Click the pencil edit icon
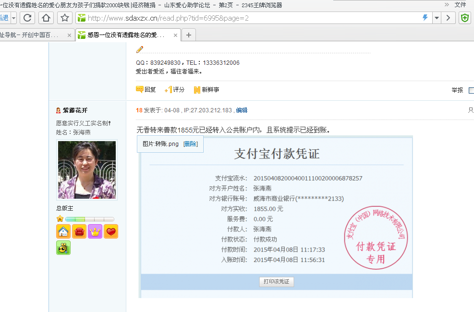This screenshot has height=312, width=474. pyautogui.click(x=140, y=49)
